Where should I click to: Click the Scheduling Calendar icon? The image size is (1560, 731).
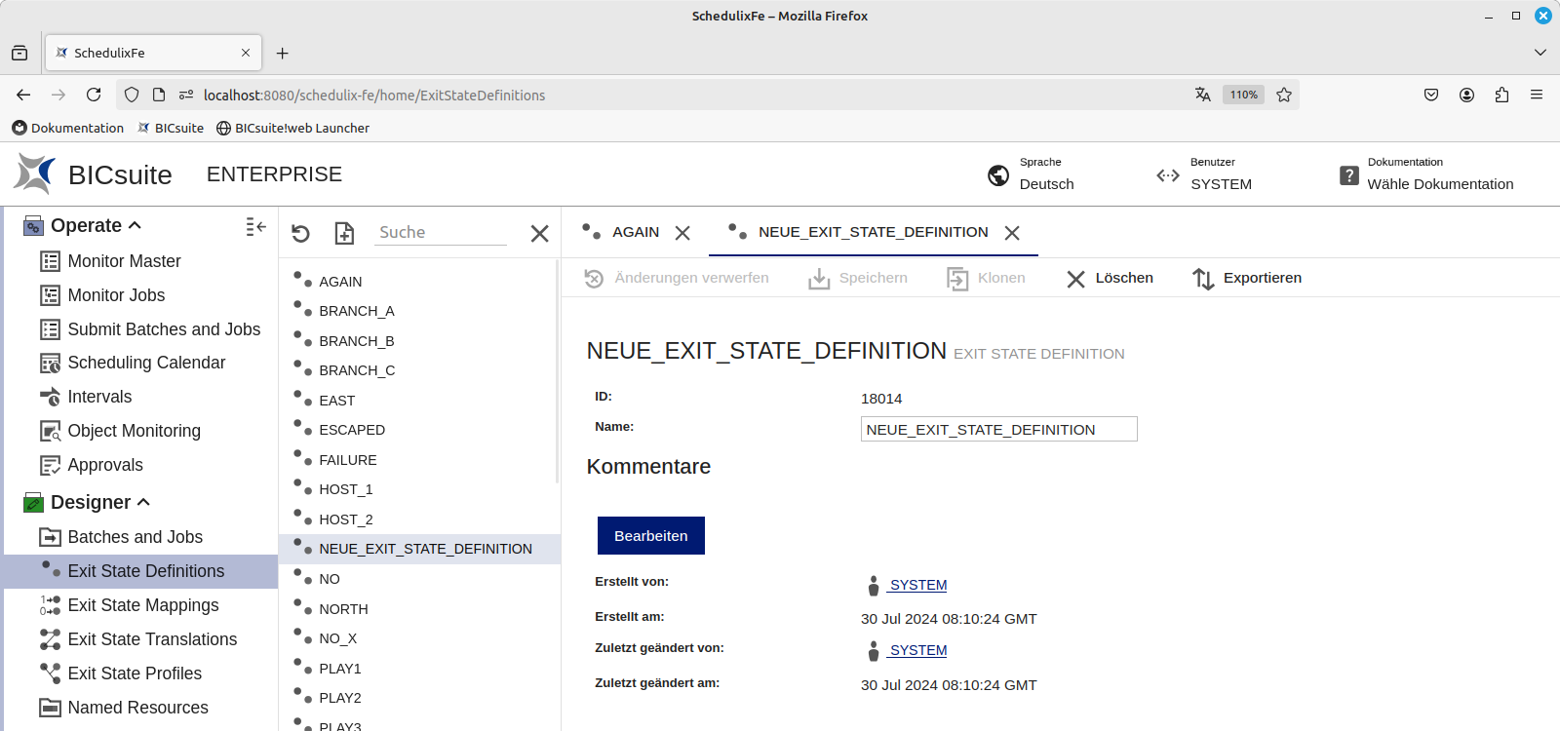point(50,363)
